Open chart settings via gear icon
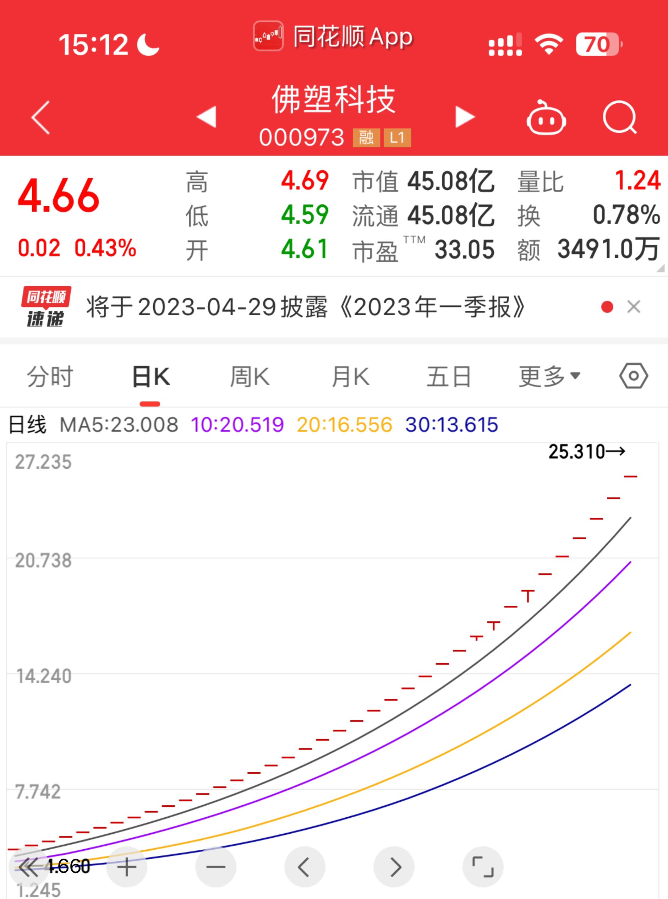The width and height of the screenshot is (668, 899). click(x=634, y=376)
